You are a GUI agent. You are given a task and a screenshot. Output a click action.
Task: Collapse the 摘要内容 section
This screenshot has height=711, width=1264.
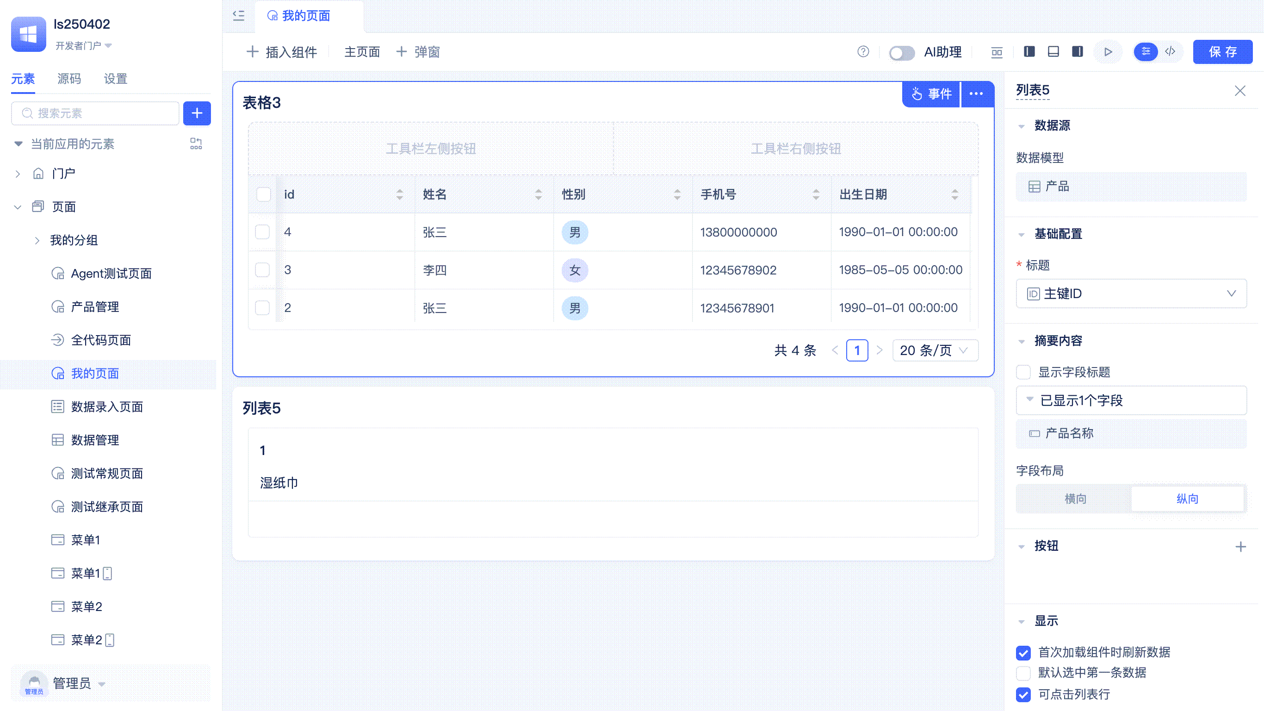tap(1022, 341)
